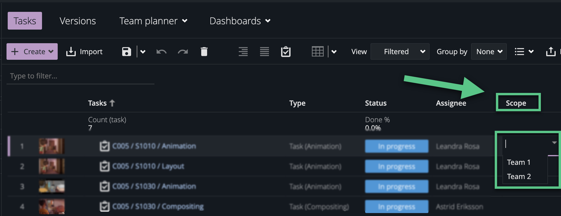The height and width of the screenshot is (216, 561).
Task: Expand the grid columns dropdown arrow
Action: point(334,52)
